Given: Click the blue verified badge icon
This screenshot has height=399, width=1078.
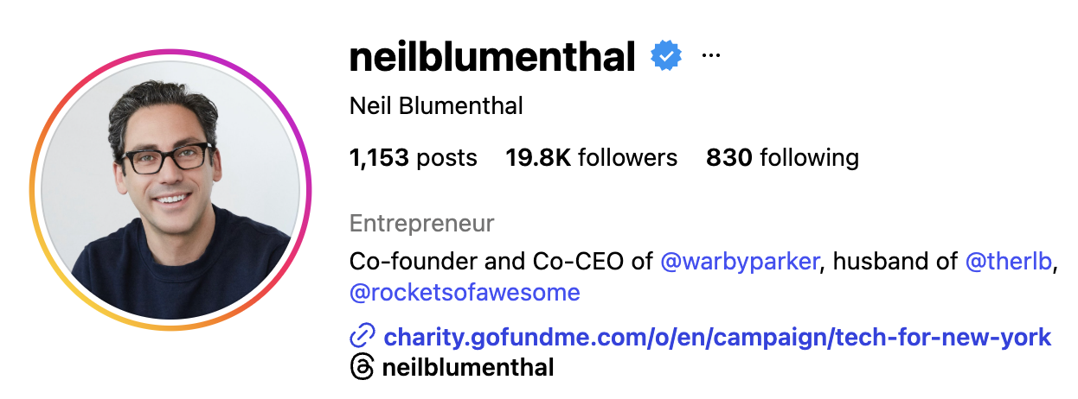Looking at the screenshot, I should 666,56.
